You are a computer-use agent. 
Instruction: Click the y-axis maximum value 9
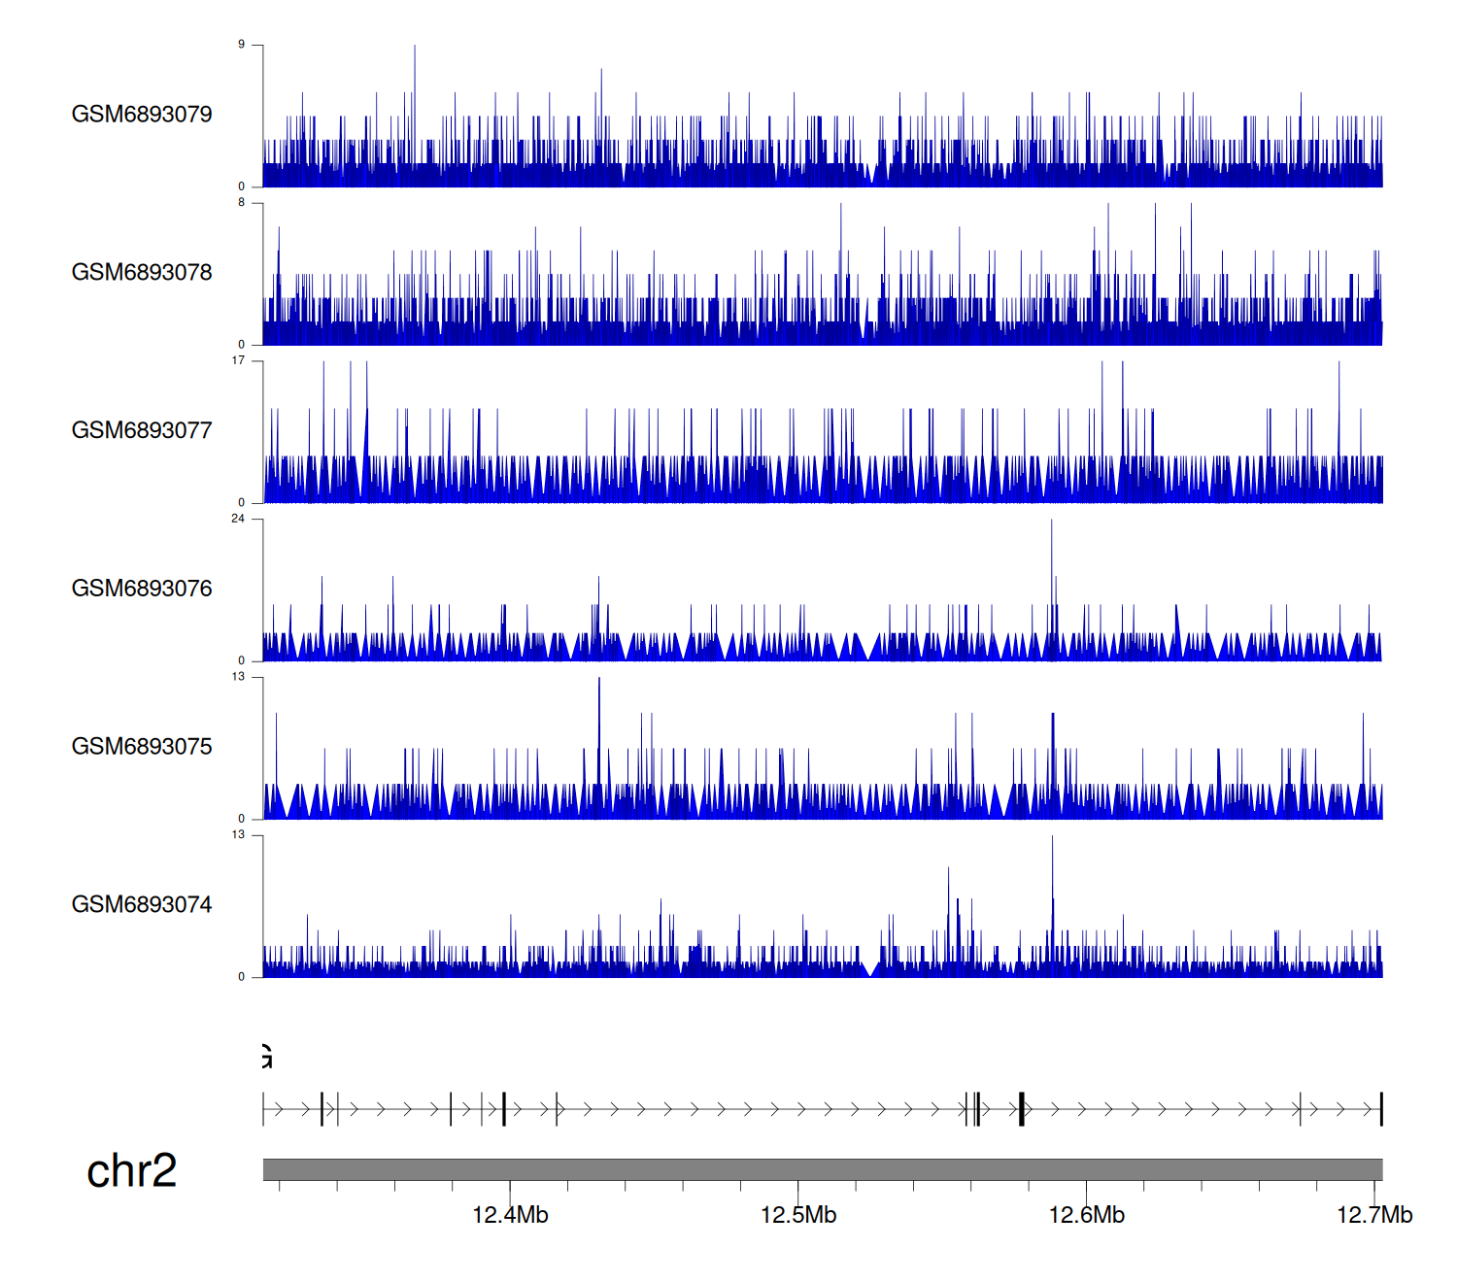241,45
